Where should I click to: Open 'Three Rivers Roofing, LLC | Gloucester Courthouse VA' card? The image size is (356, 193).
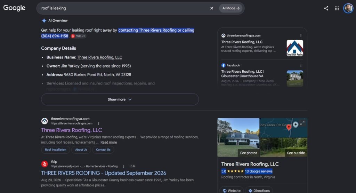tap(243, 74)
